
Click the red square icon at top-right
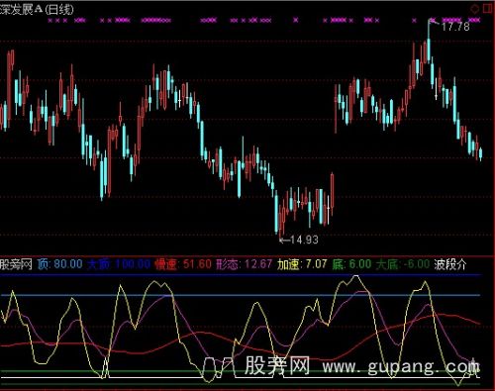488,9
